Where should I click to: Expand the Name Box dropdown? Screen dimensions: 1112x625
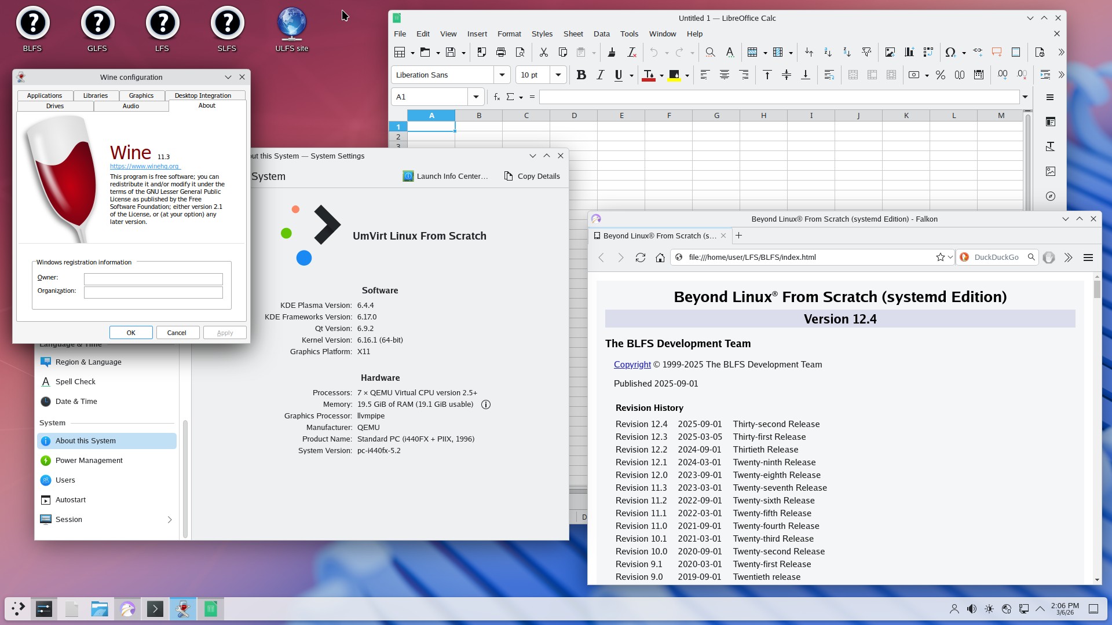[475, 97]
